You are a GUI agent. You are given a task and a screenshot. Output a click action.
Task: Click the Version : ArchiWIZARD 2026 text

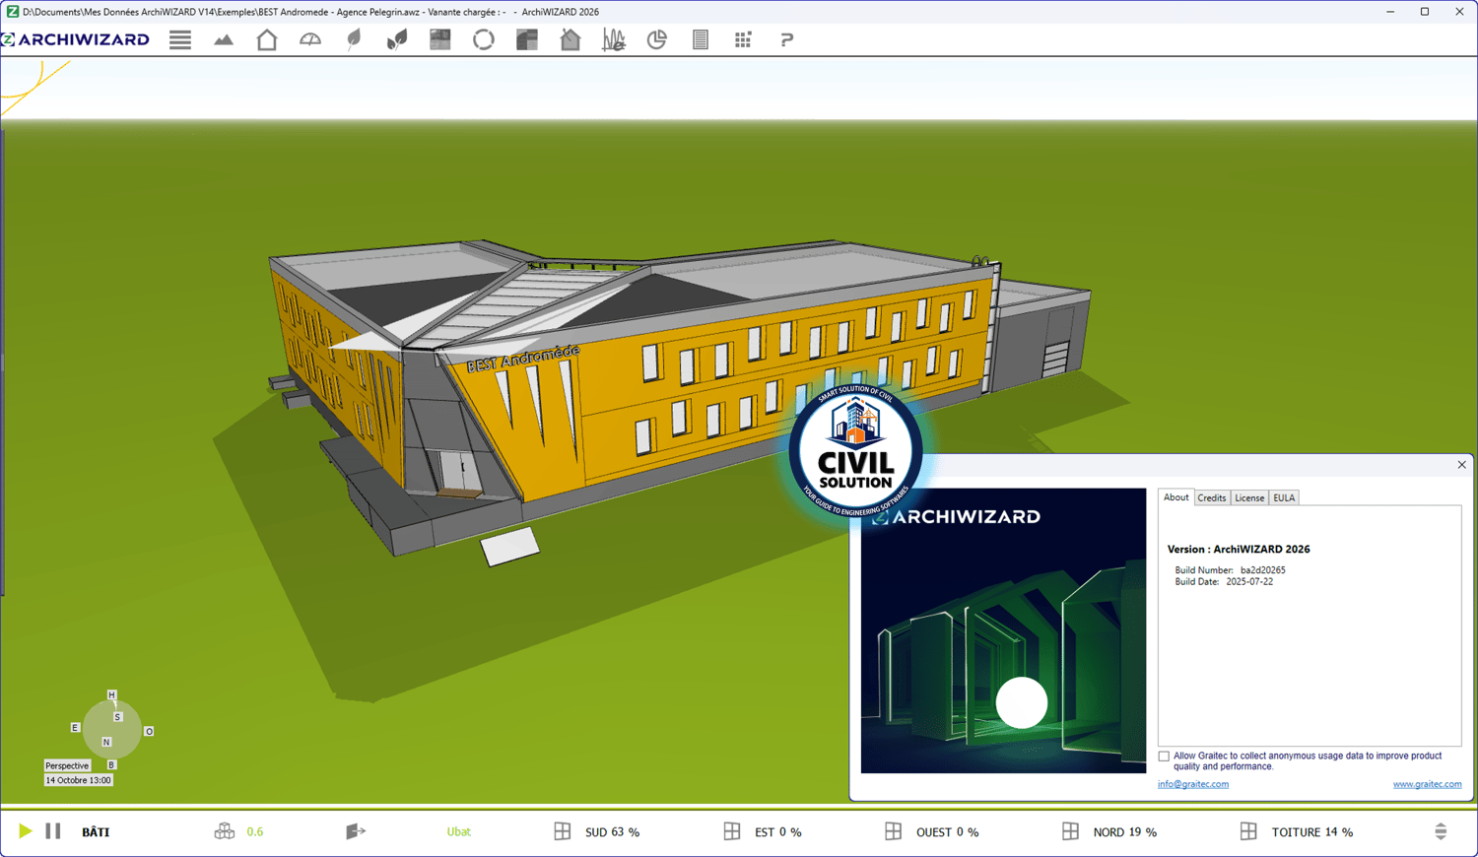pyautogui.click(x=1239, y=550)
